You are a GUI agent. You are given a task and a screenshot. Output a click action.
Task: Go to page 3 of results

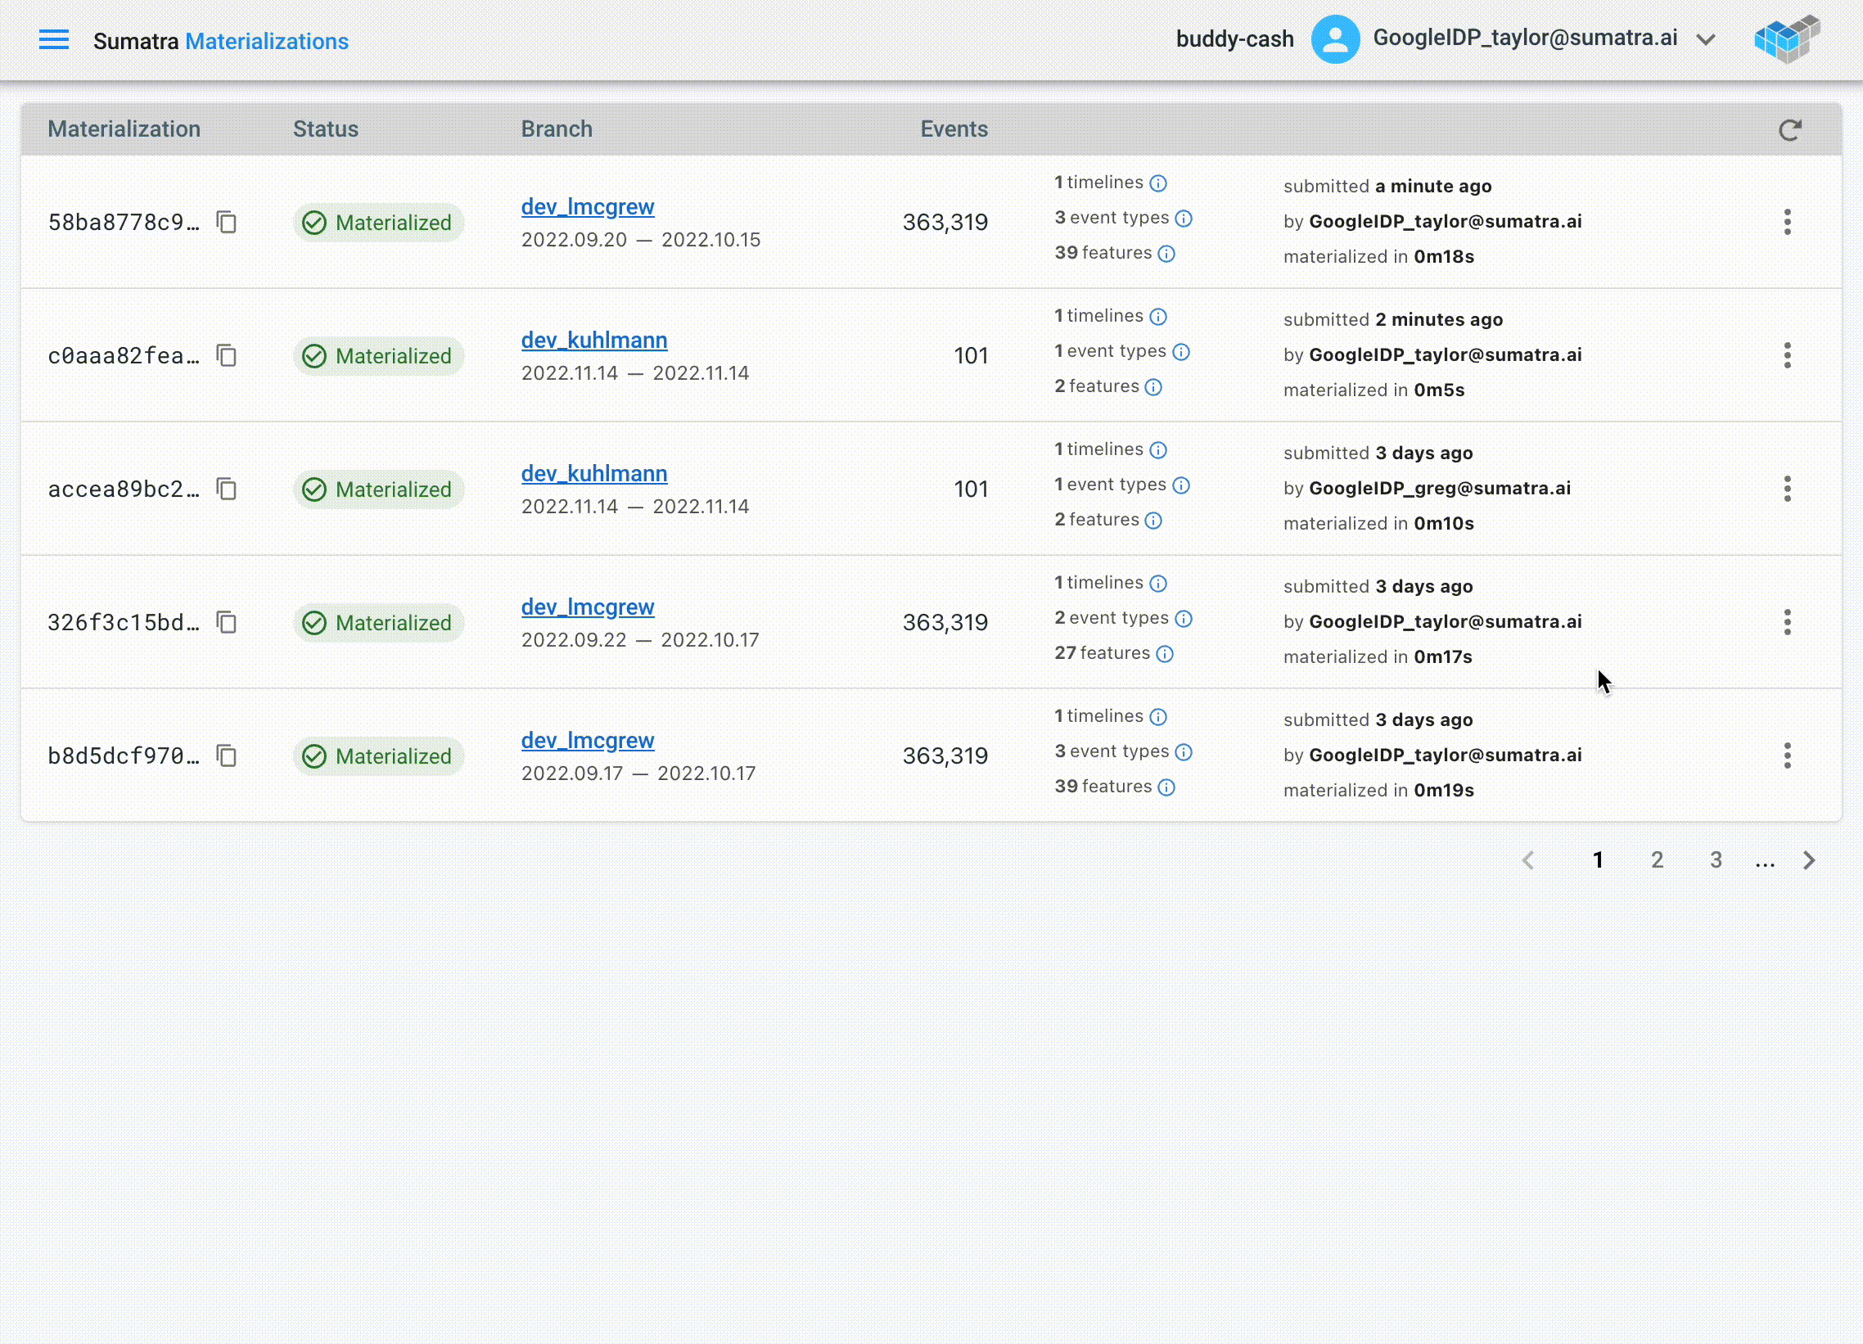click(1715, 860)
